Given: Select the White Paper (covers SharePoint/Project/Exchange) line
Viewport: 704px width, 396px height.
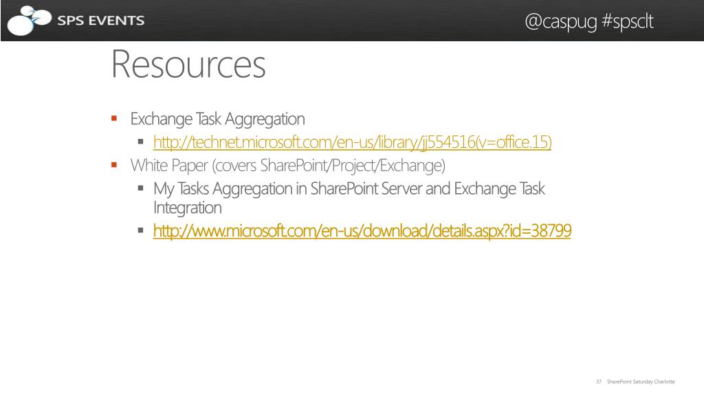Looking at the screenshot, I should [288, 166].
